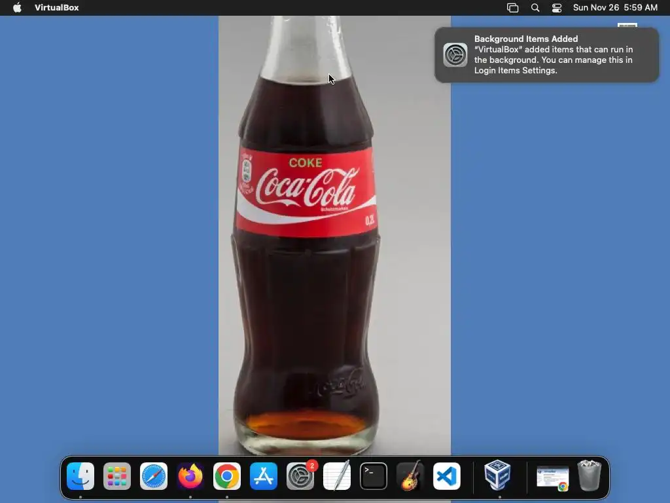Open Google Chrome in the Dock

pyautogui.click(x=227, y=476)
